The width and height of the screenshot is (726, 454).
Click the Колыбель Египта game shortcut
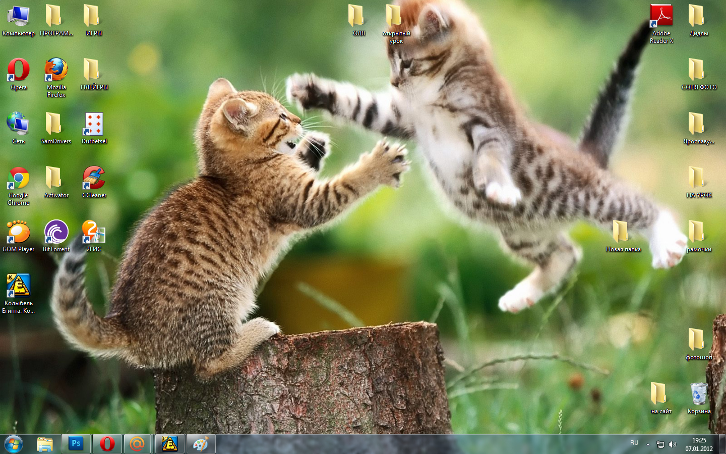pyautogui.click(x=19, y=287)
